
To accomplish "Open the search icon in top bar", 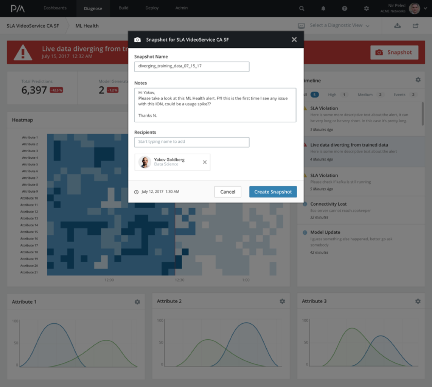I will tap(302, 8).
